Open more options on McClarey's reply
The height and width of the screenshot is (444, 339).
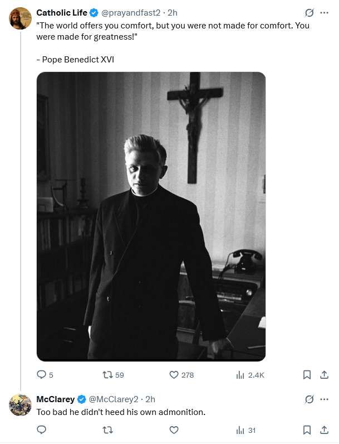click(x=325, y=399)
